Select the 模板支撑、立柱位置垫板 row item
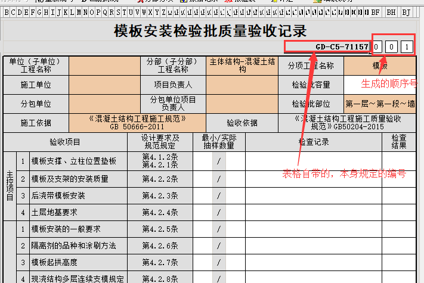 click(73, 161)
